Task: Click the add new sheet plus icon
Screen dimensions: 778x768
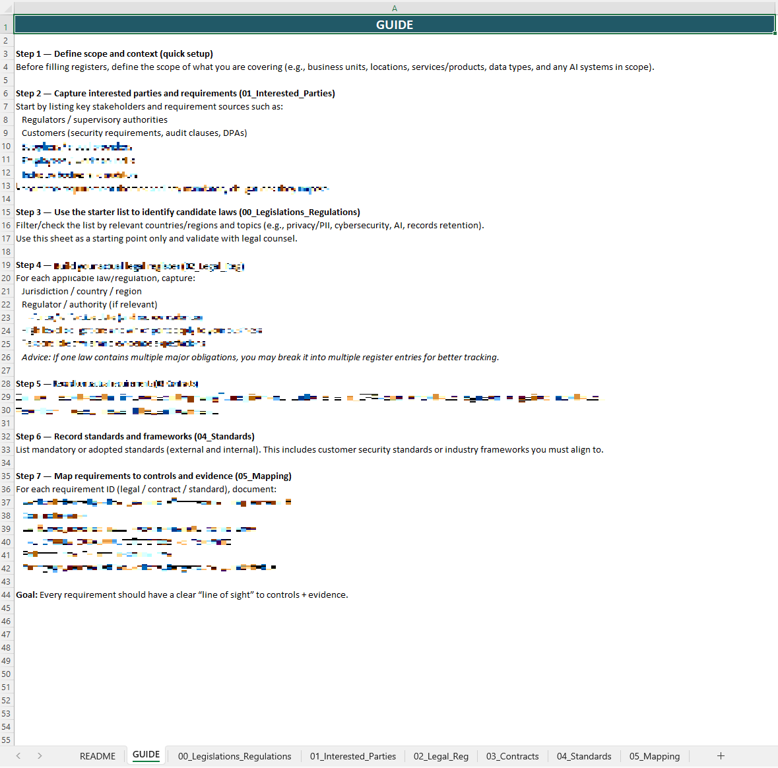Action: 721,755
